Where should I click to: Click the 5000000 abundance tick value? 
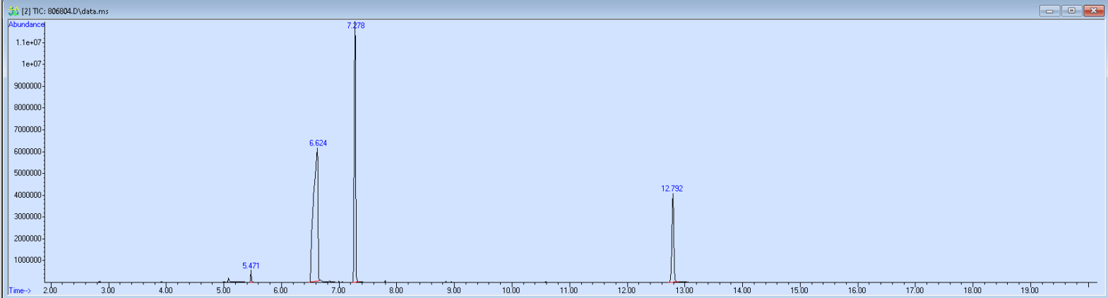point(28,173)
